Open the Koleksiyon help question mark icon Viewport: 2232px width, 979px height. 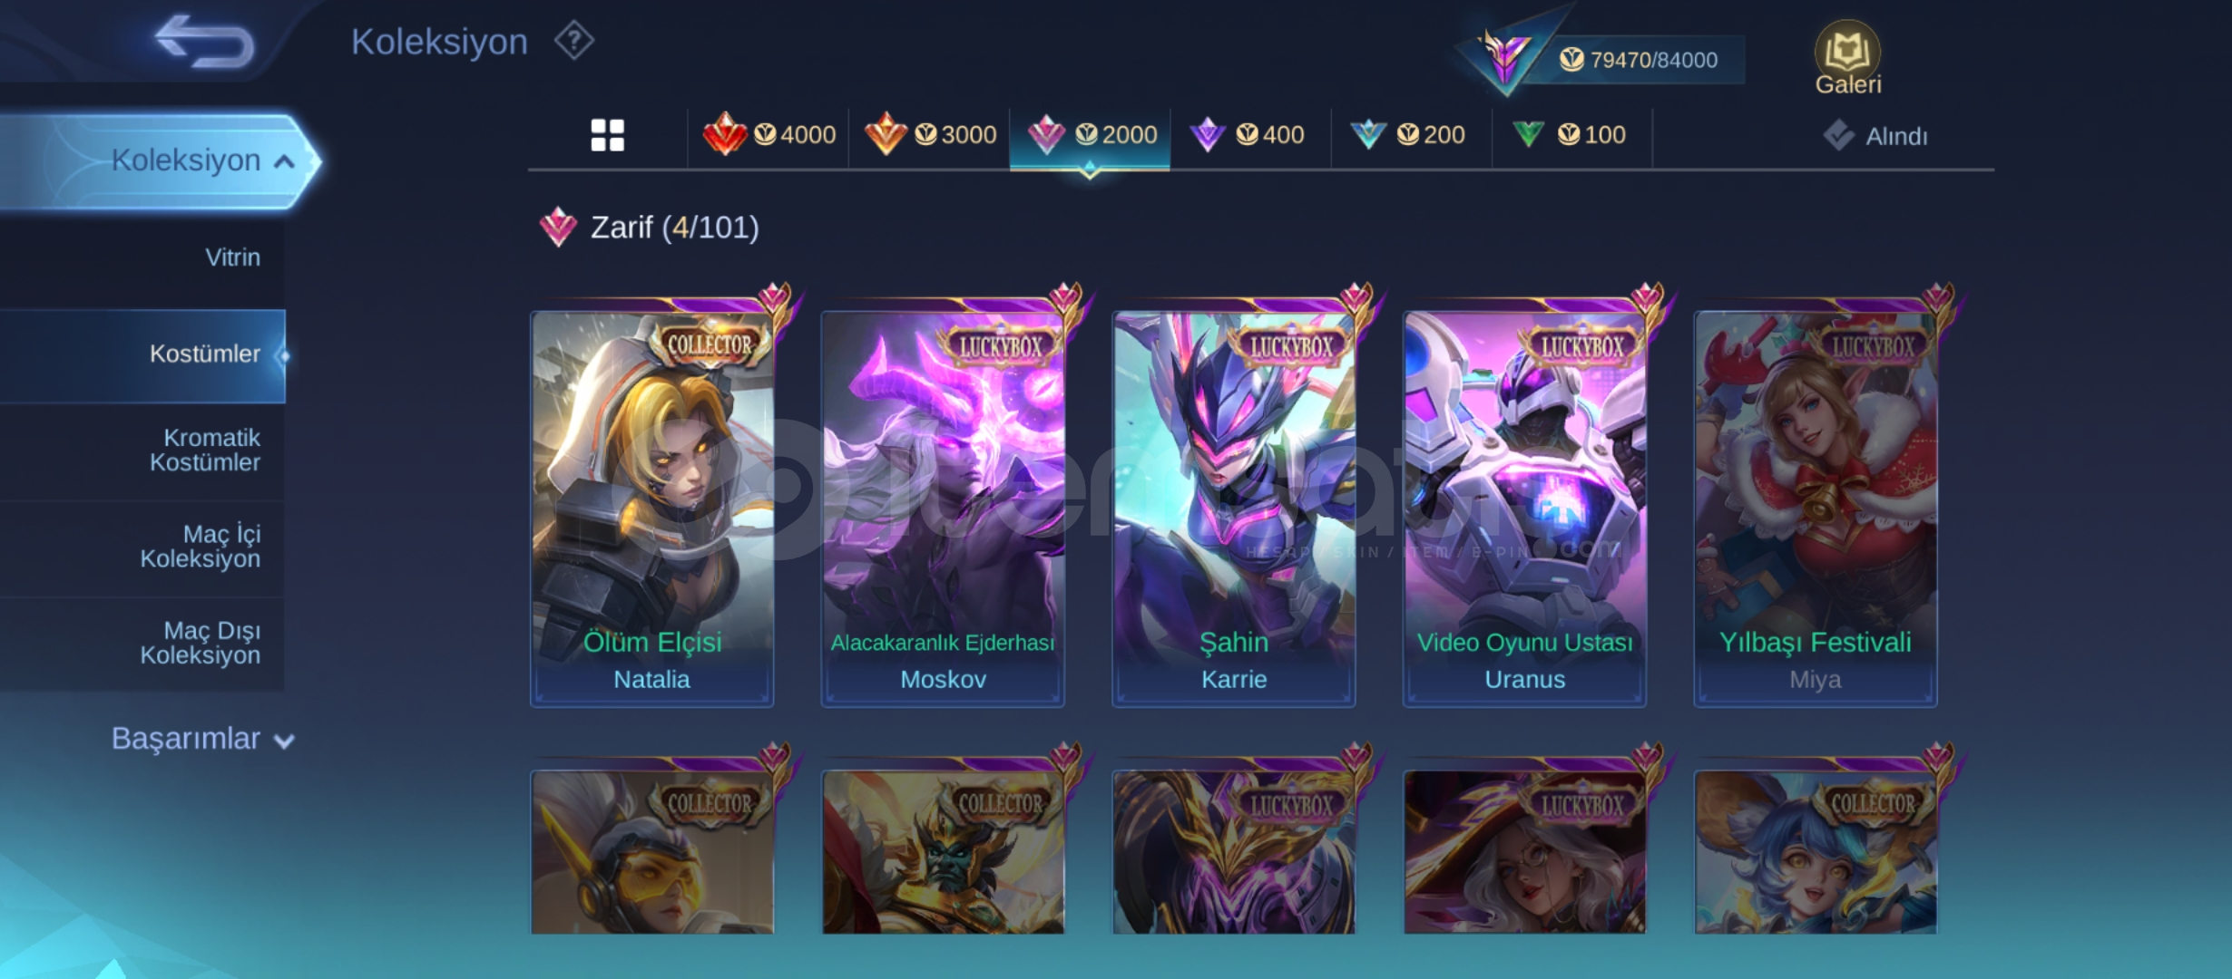coord(574,41)
